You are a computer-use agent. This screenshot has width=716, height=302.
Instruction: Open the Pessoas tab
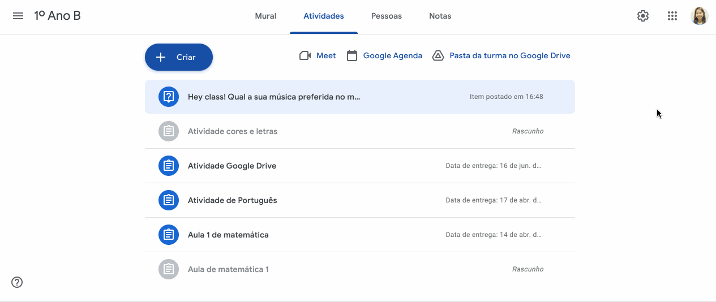[x=387, y=16]
